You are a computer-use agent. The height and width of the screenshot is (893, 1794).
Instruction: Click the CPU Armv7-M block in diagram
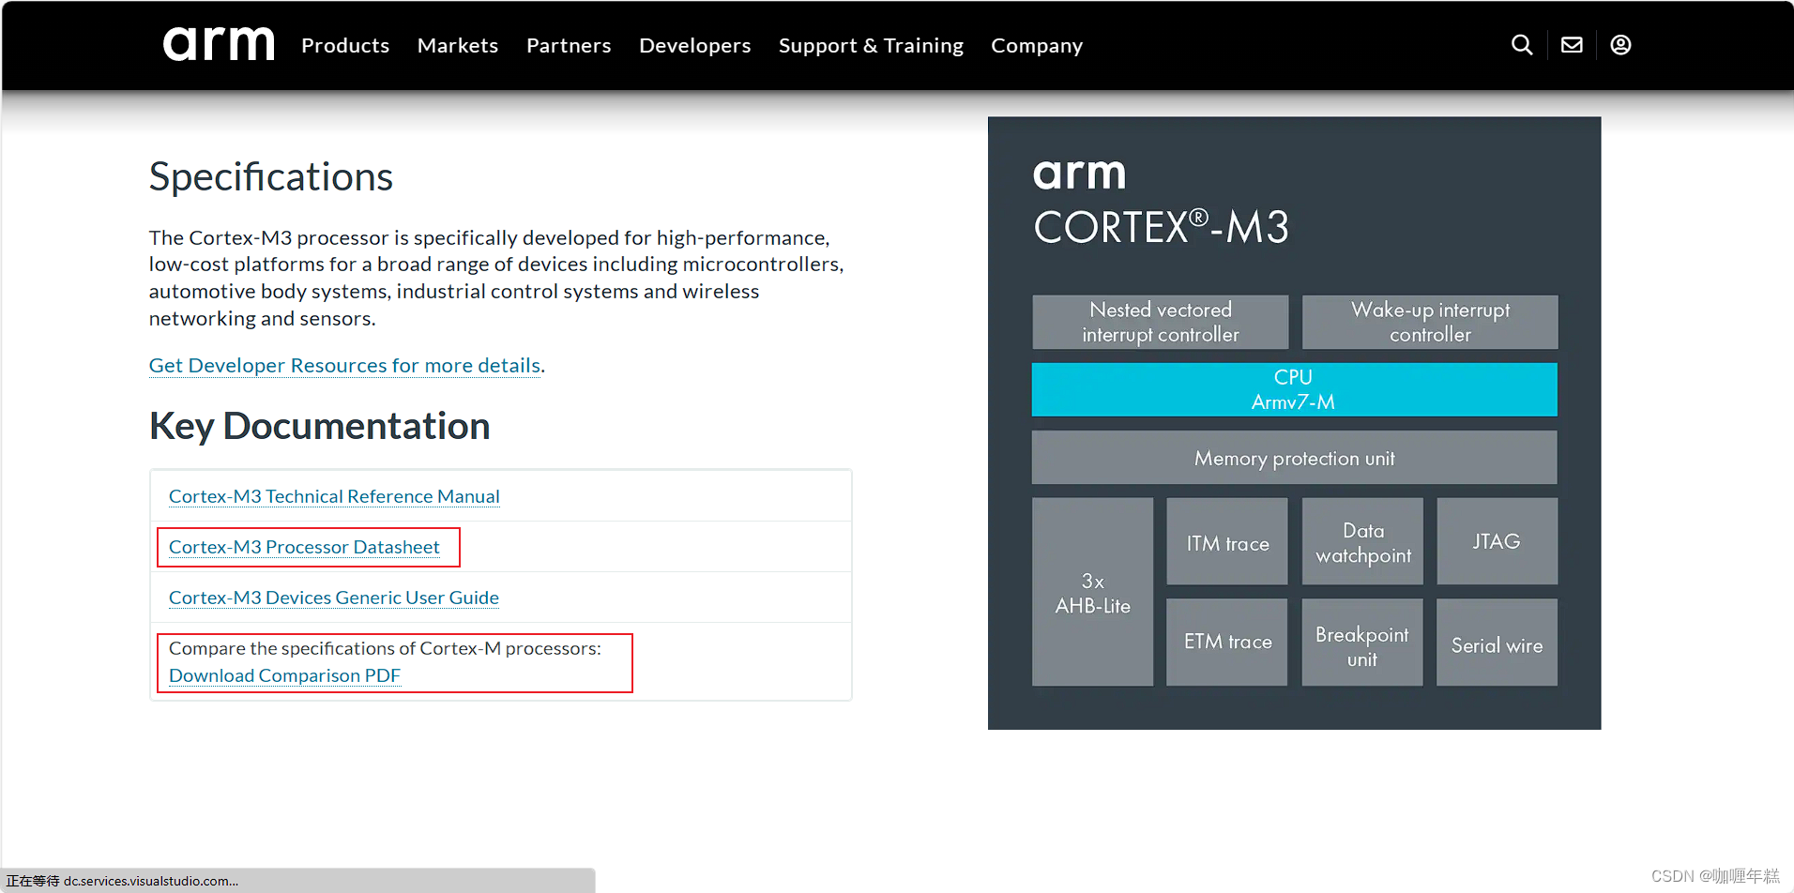[x=1294, y=389]
